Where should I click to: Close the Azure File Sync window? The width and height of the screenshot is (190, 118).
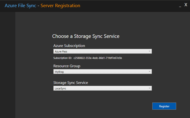tap(186, 5)
